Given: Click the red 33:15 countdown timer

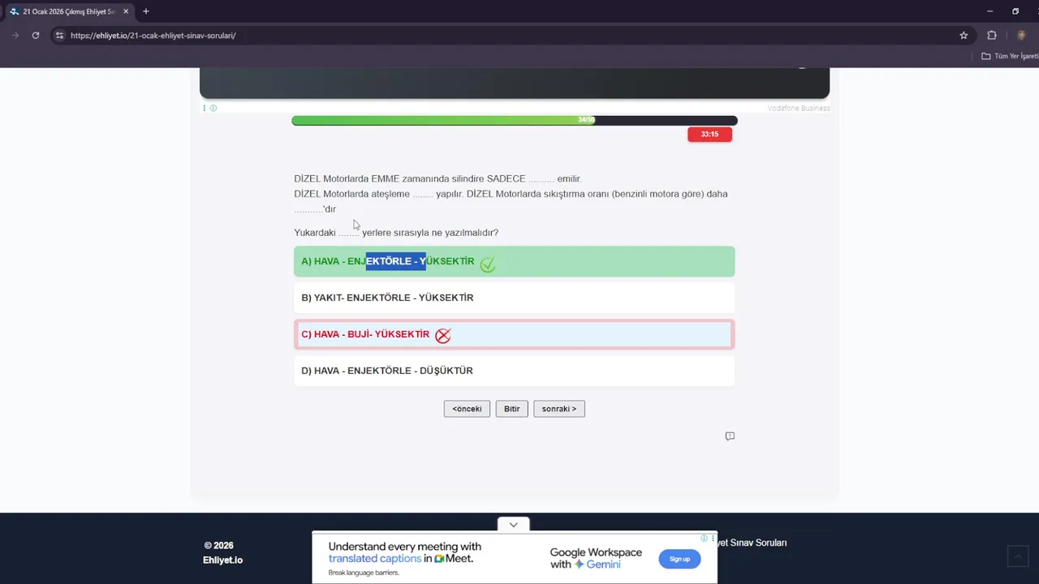Looking at the screenshot, I should tap(709, 135).
